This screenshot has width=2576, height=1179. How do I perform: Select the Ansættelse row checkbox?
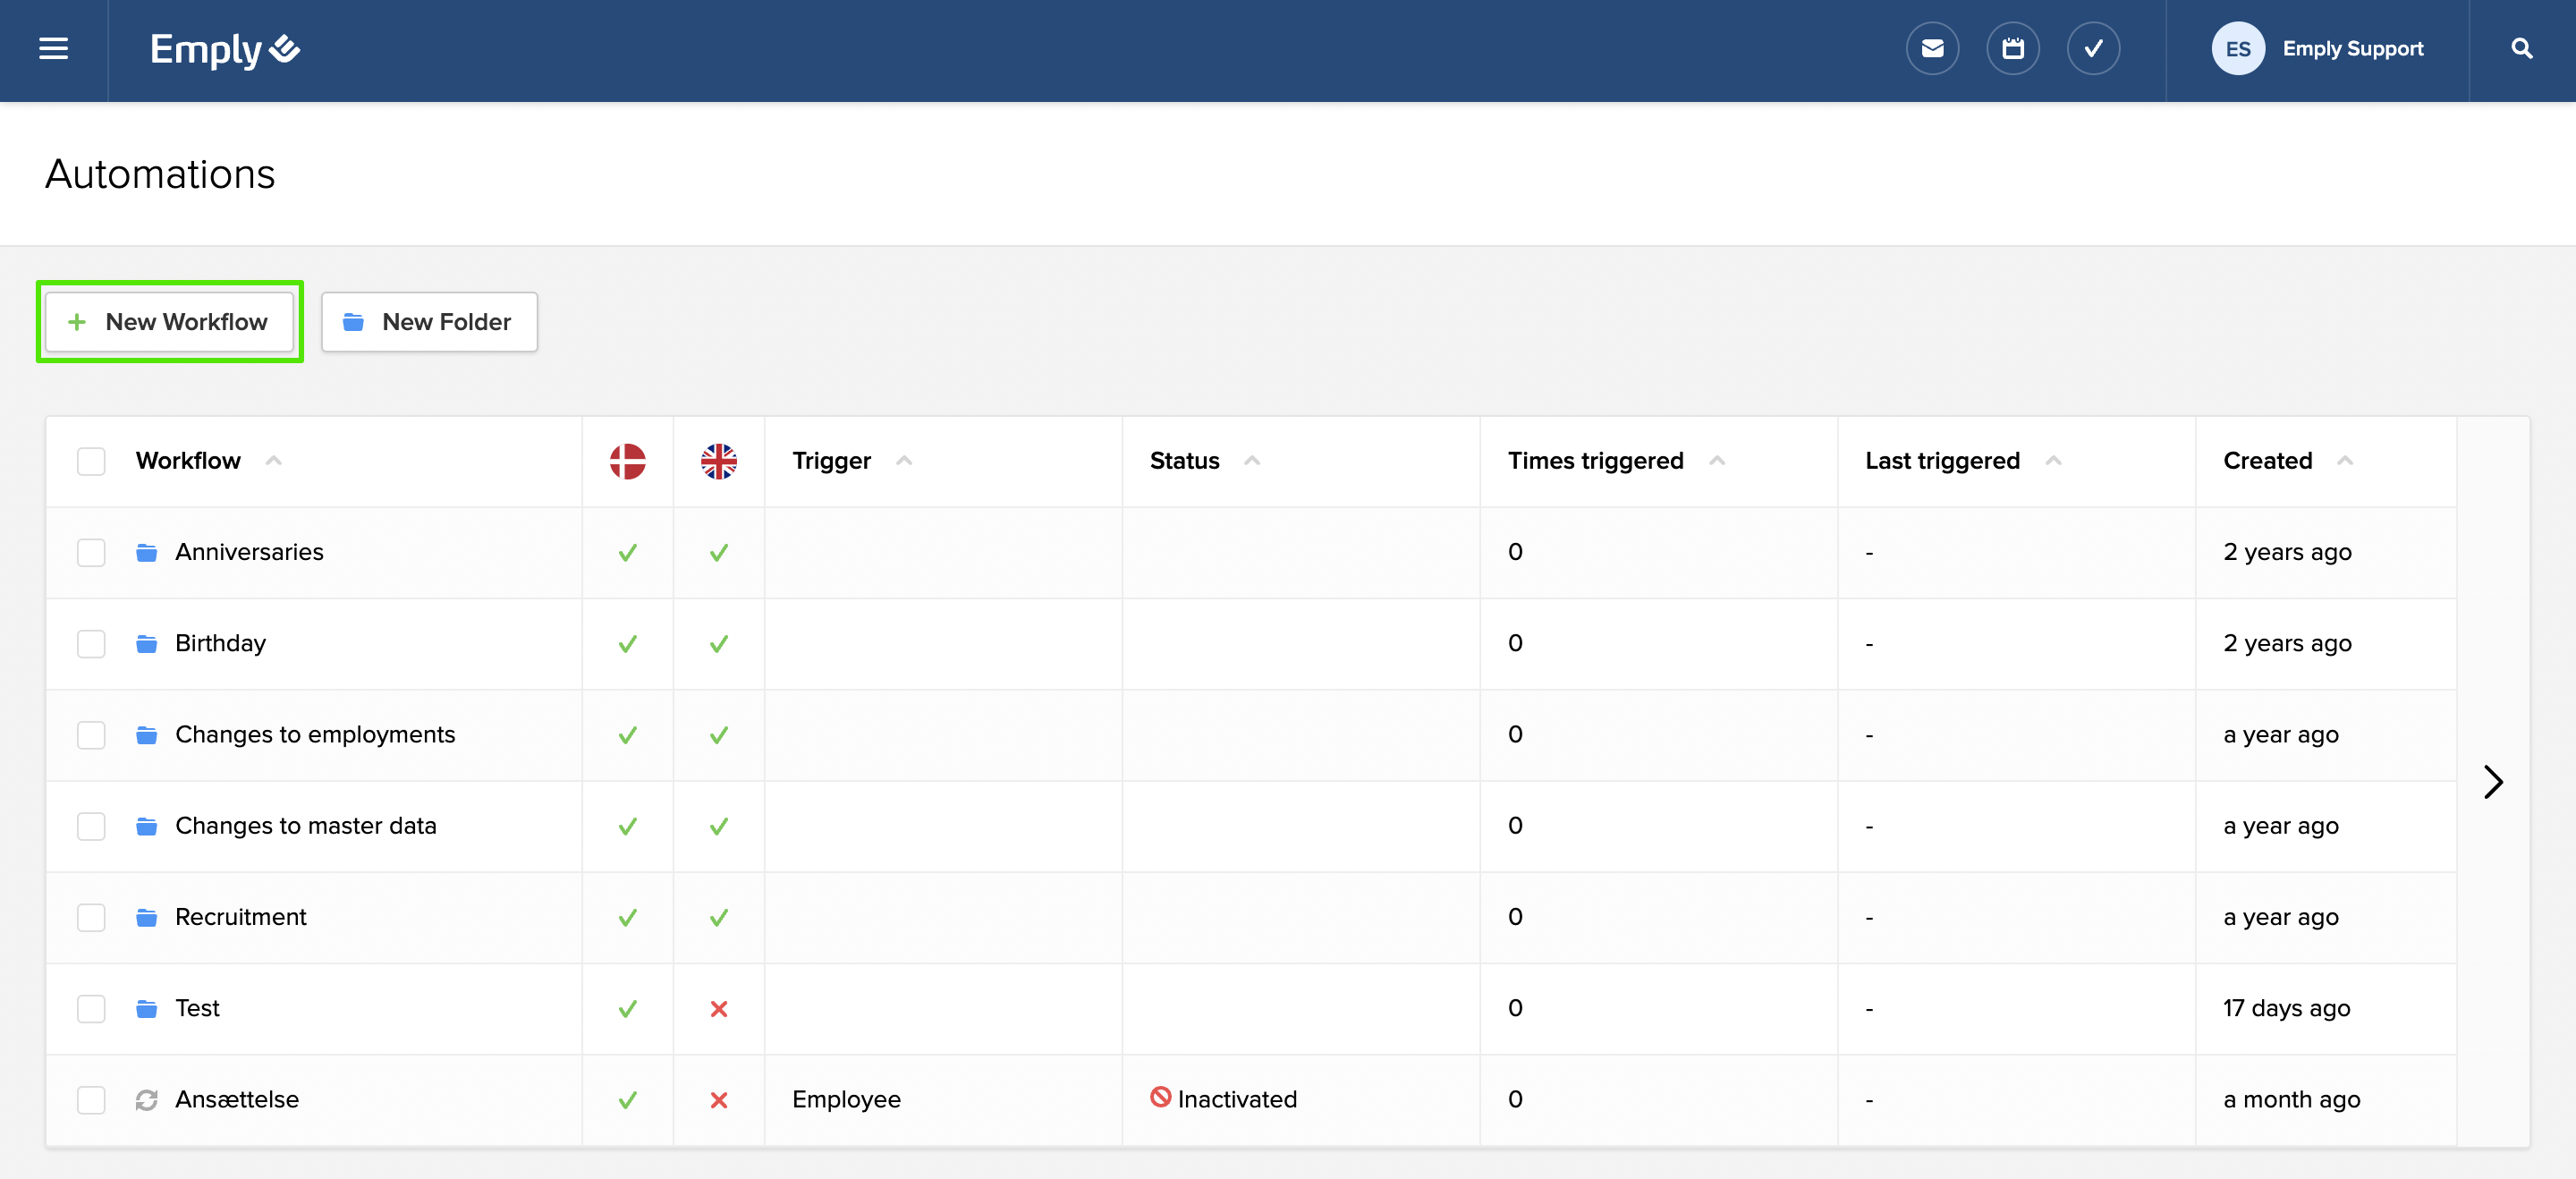click(x=91, y=1100)
